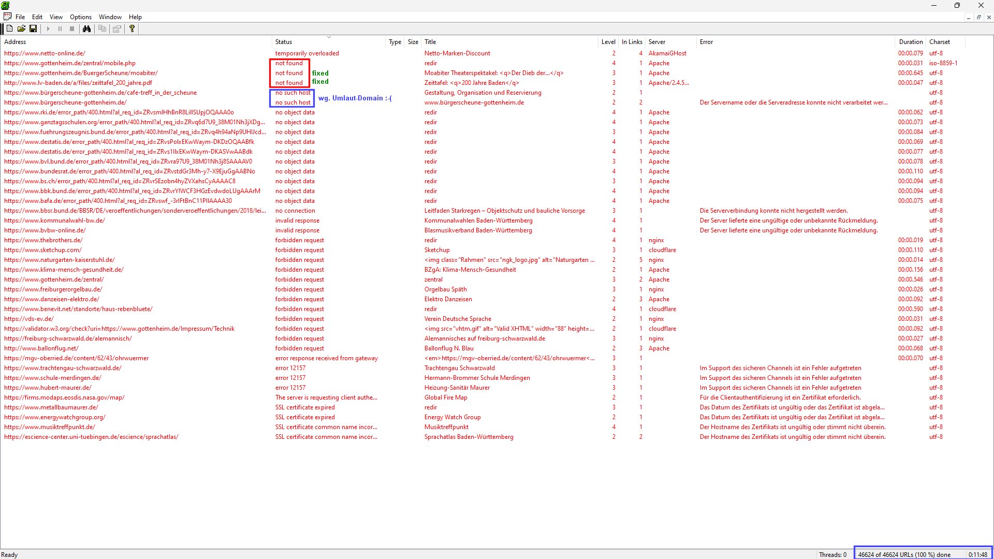
Task: Click the document icon left of File
Action: [x=7, y=17]
